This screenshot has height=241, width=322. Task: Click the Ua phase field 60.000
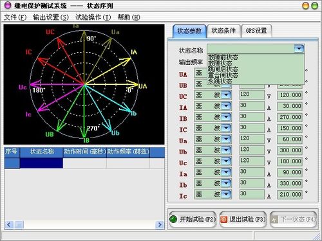pos(290,139)
